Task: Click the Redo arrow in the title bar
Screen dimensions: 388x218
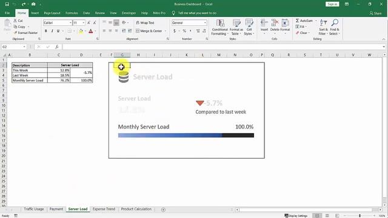Action: (x=23, y=4)
